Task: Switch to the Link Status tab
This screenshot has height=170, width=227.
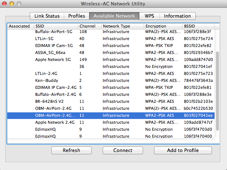Action: coord(47,16)
